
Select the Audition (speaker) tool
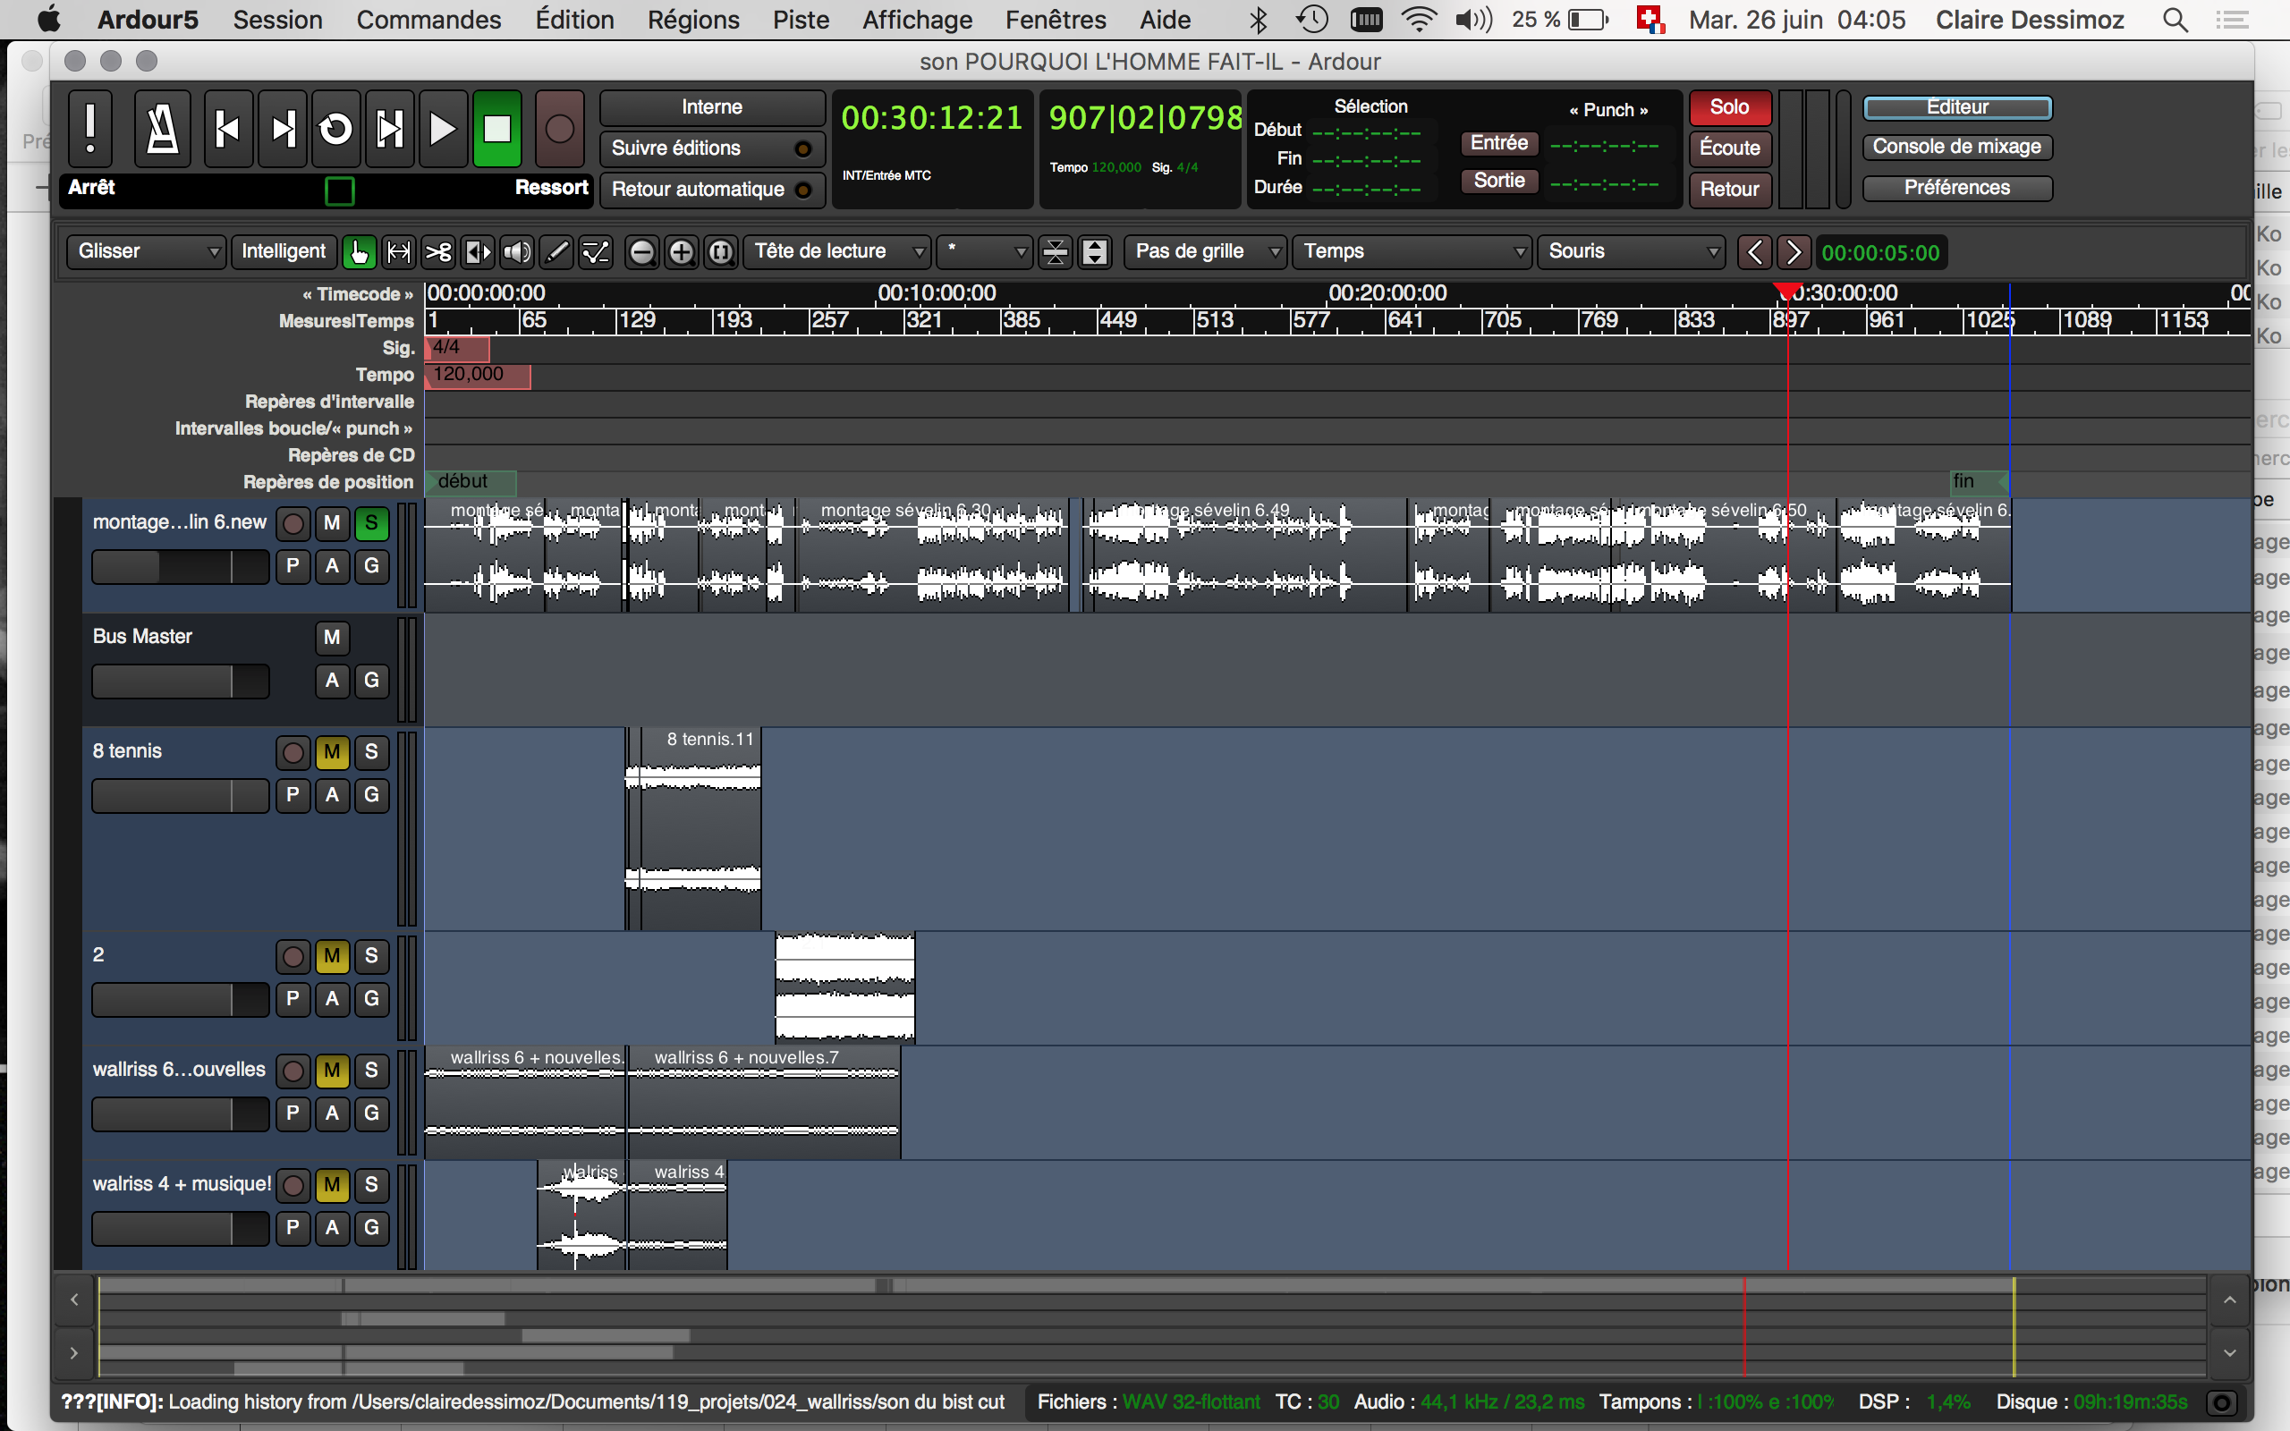click(x=517, y=251)
